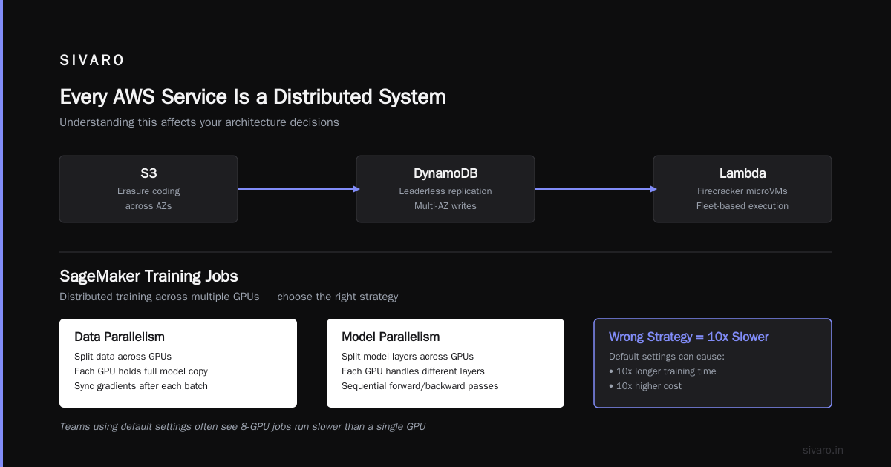The image size is (891, 467).
Task: Click 'Erasure coding' text in the S3 card
Action: (148, 191)
